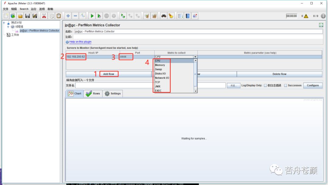Image resolution: width=328 pixels, height=185 pixels.
Task: Save the test plan
Action: pyautogui.click(x=27, y=16)
